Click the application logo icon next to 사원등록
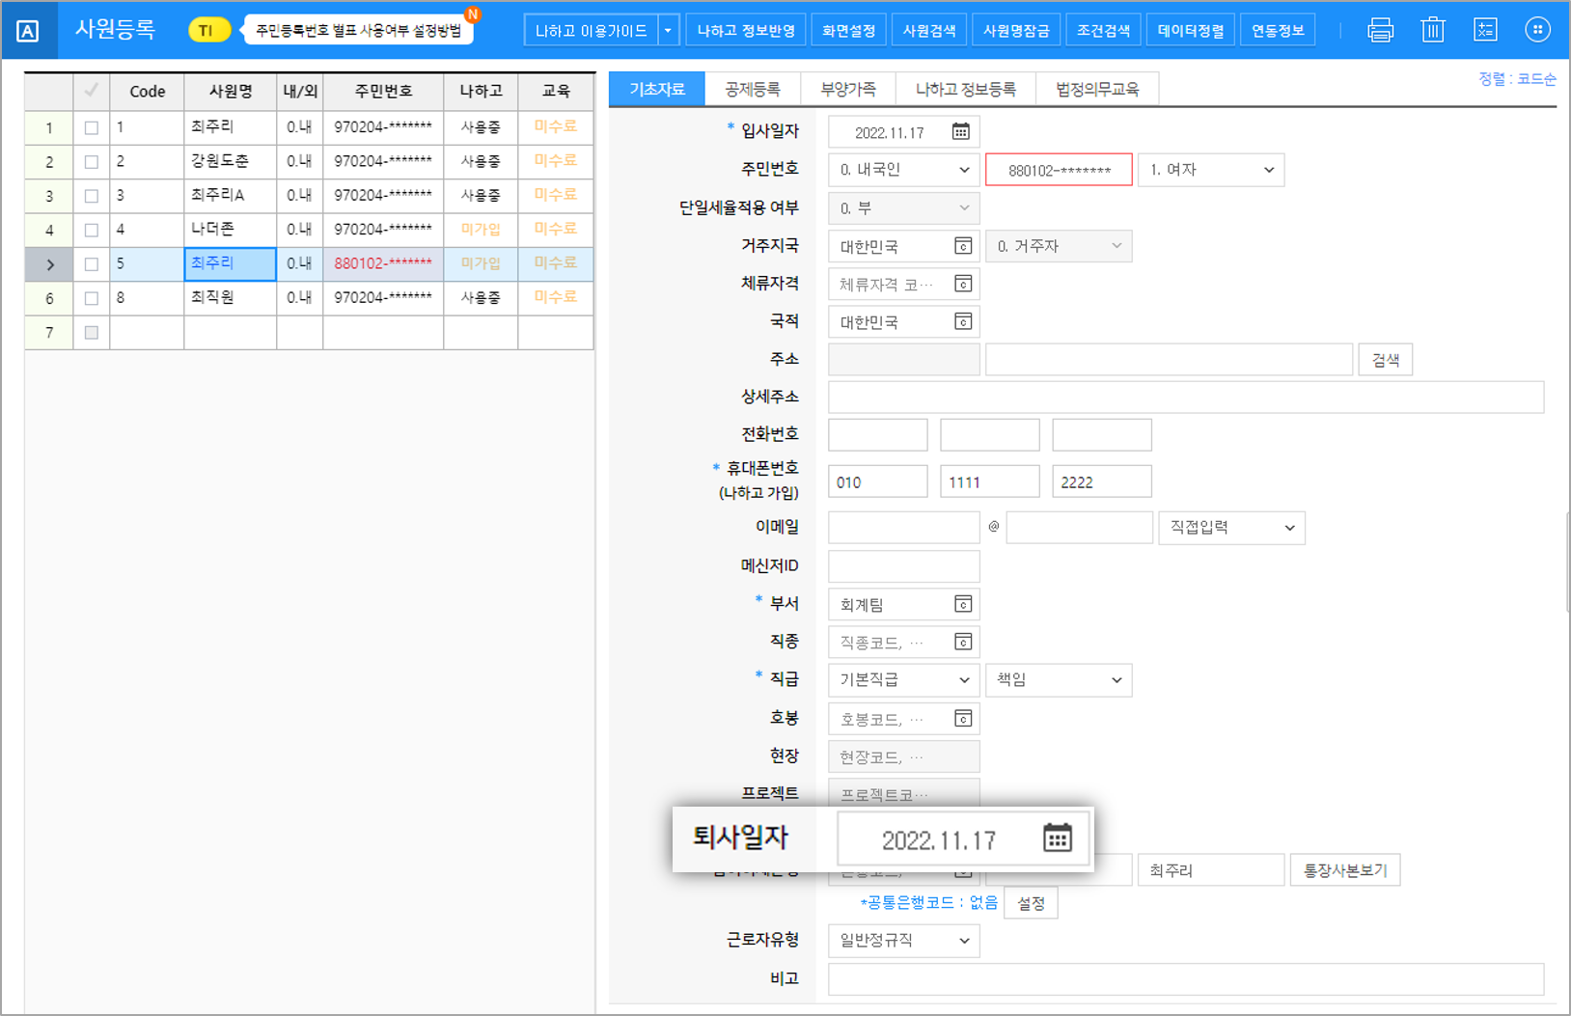 28,31
